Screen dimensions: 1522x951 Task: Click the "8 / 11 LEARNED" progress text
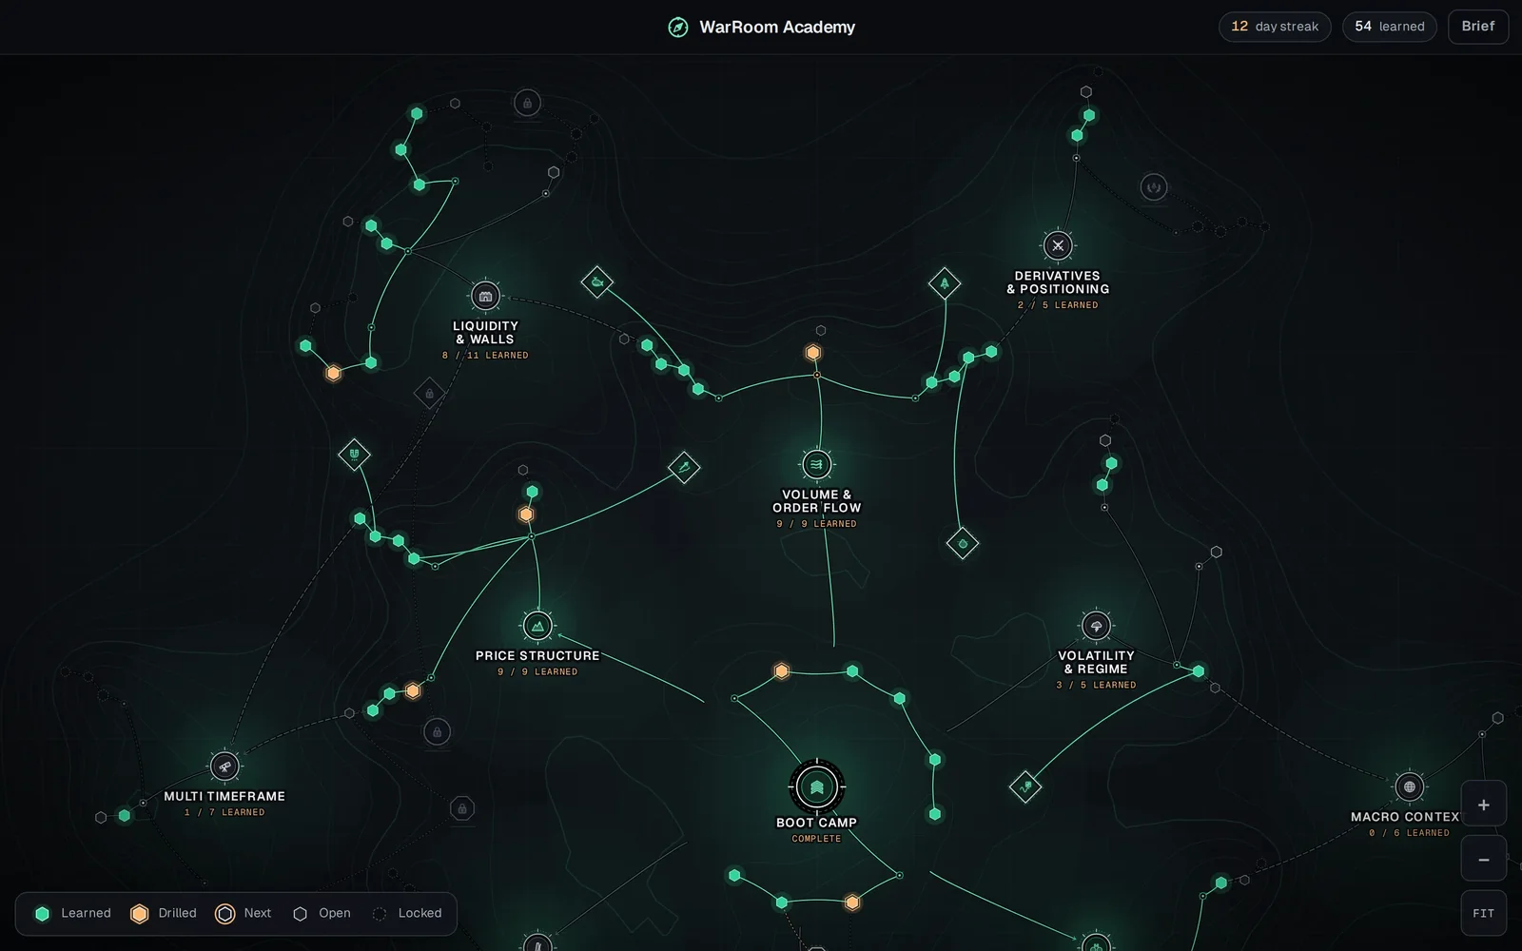coord(485,356)
